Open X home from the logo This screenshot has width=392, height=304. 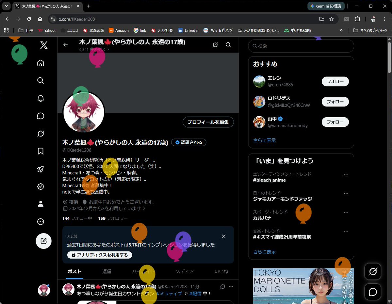click(x=44, y=45)
